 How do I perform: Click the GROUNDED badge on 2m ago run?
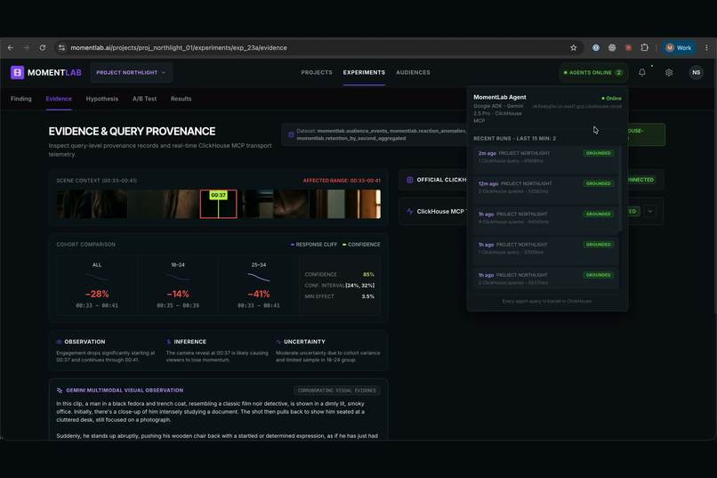pos(598,153)
